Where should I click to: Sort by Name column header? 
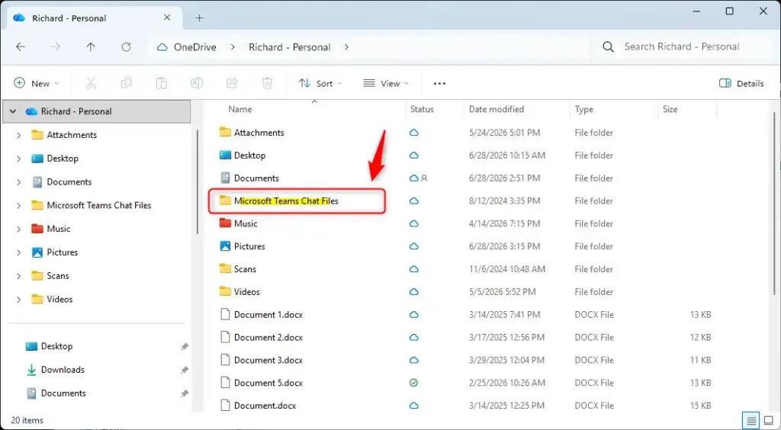click(x=240, y=109)
